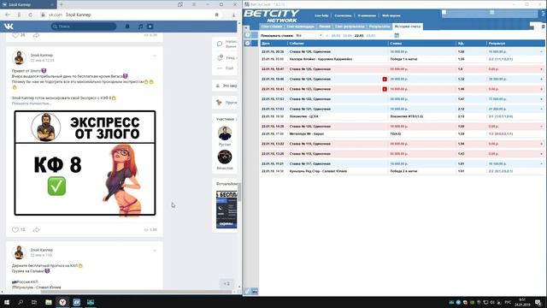This screenshot has height=308, width=547.
Task: Open a new browser tab
Action: coord(62,4)
